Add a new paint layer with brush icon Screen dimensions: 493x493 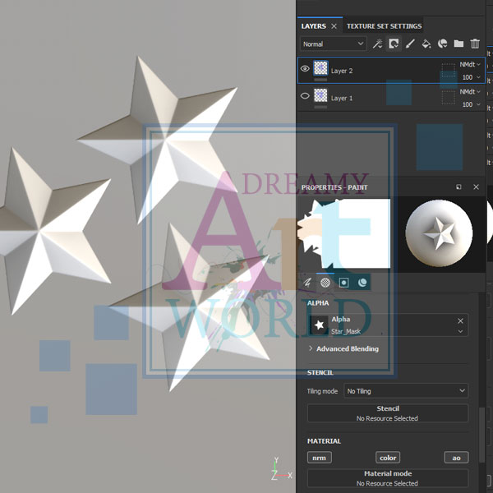(x=410, y=44)
